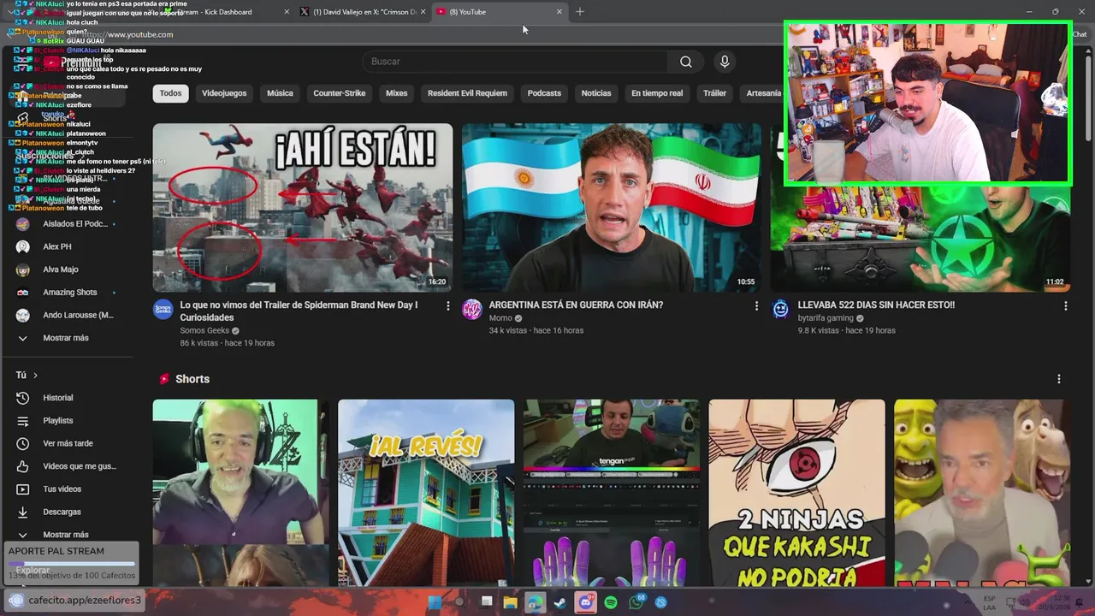Select the Tráiler filter chip
The image size is (1095, 616).
pos(714,93)
